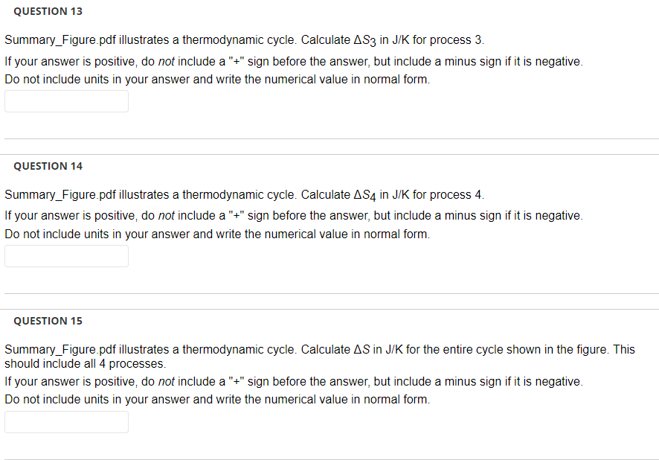Select the QUESTION 13 header
This screenshot has height=460, width=659.
point(48,11)
